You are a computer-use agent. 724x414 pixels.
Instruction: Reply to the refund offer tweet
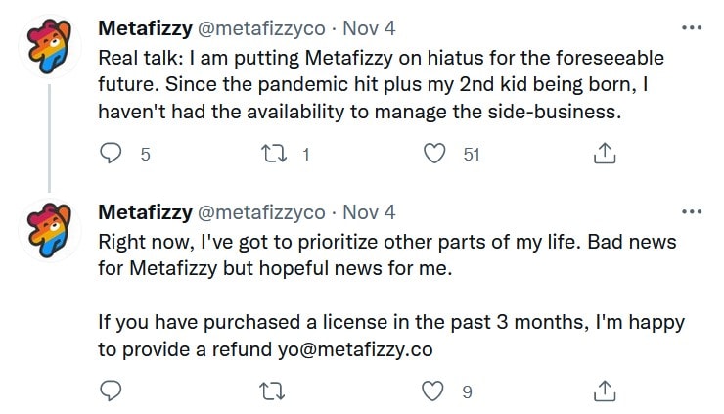tap(111, 391)
